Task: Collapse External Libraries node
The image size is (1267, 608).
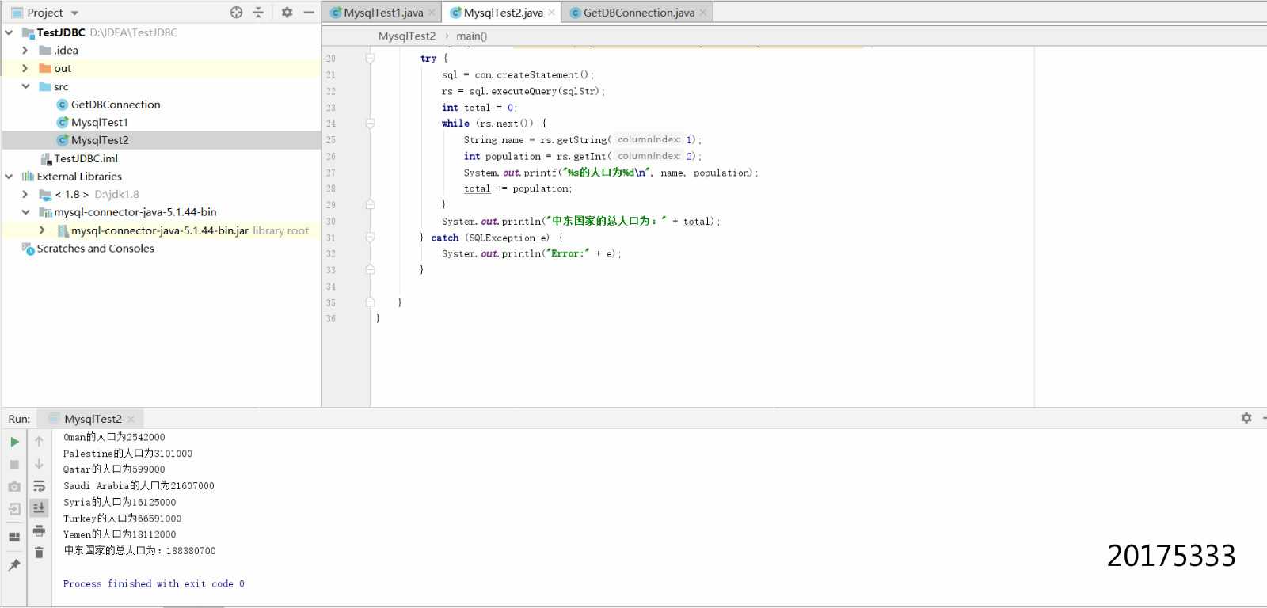Action: point(9,177)
